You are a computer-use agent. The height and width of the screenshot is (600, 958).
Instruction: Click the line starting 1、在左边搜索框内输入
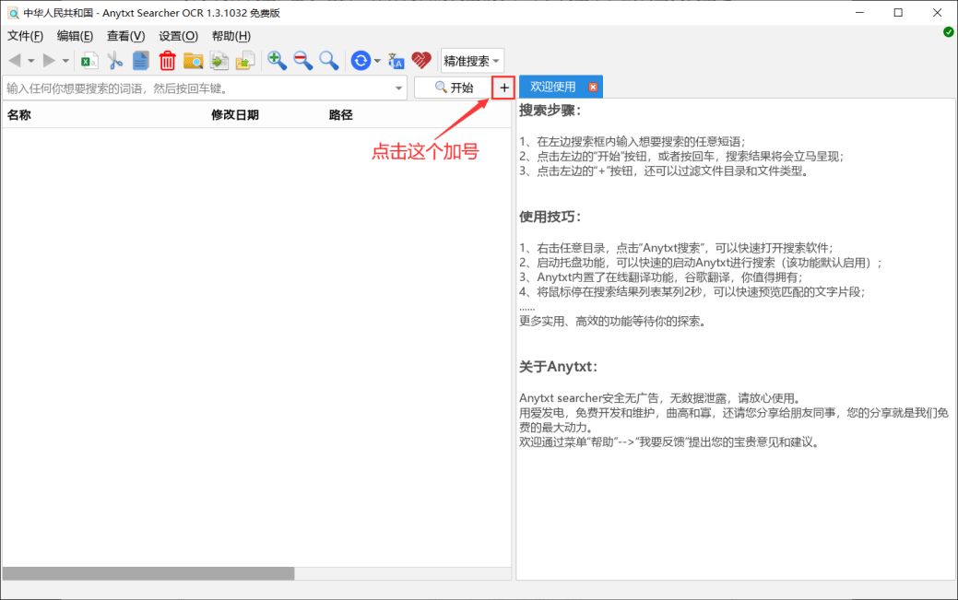[633, 142]
